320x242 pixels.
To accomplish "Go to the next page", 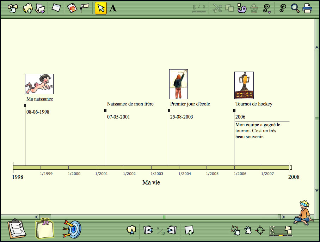I will pyautogui.click(x=172, y=230).
